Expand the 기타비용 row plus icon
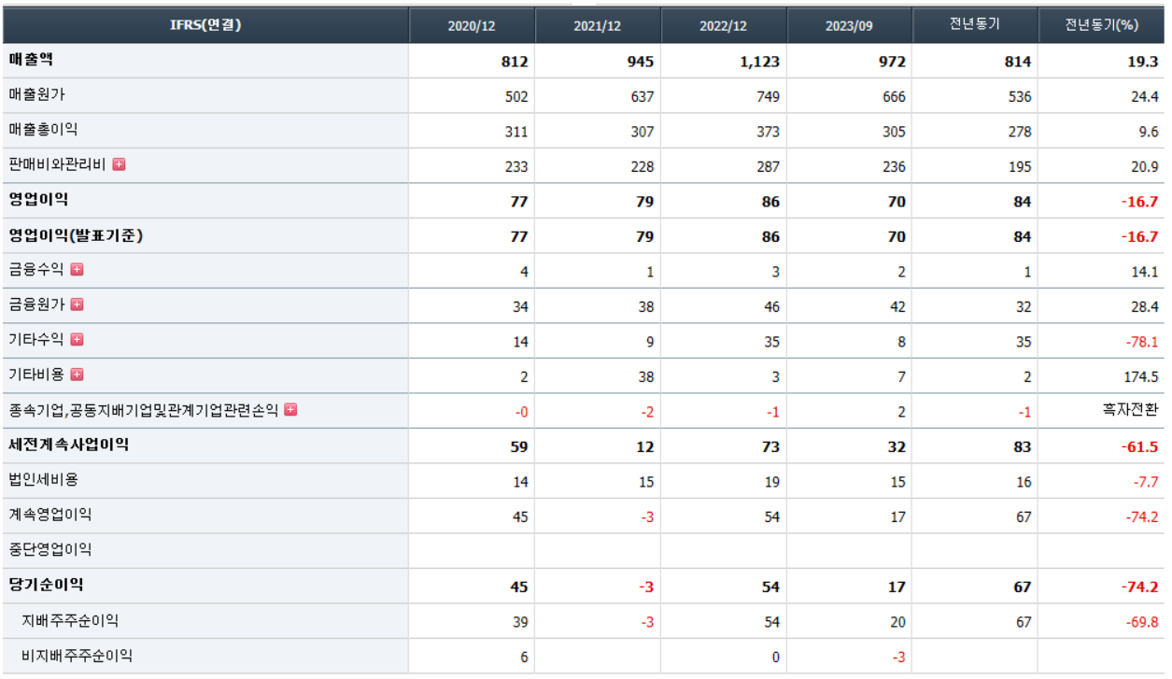 point(77,375)
